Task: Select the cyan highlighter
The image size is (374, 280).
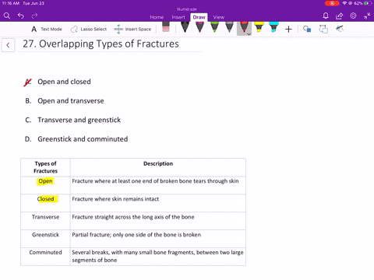Action: (273, 27)
